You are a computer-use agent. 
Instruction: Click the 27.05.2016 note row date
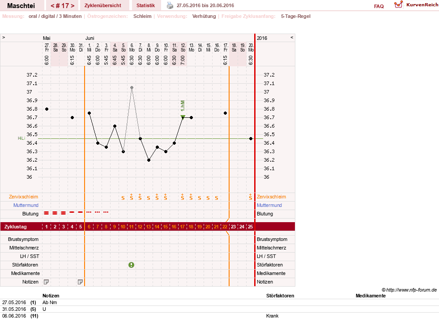pyautogui.click(x=14, y=302)
